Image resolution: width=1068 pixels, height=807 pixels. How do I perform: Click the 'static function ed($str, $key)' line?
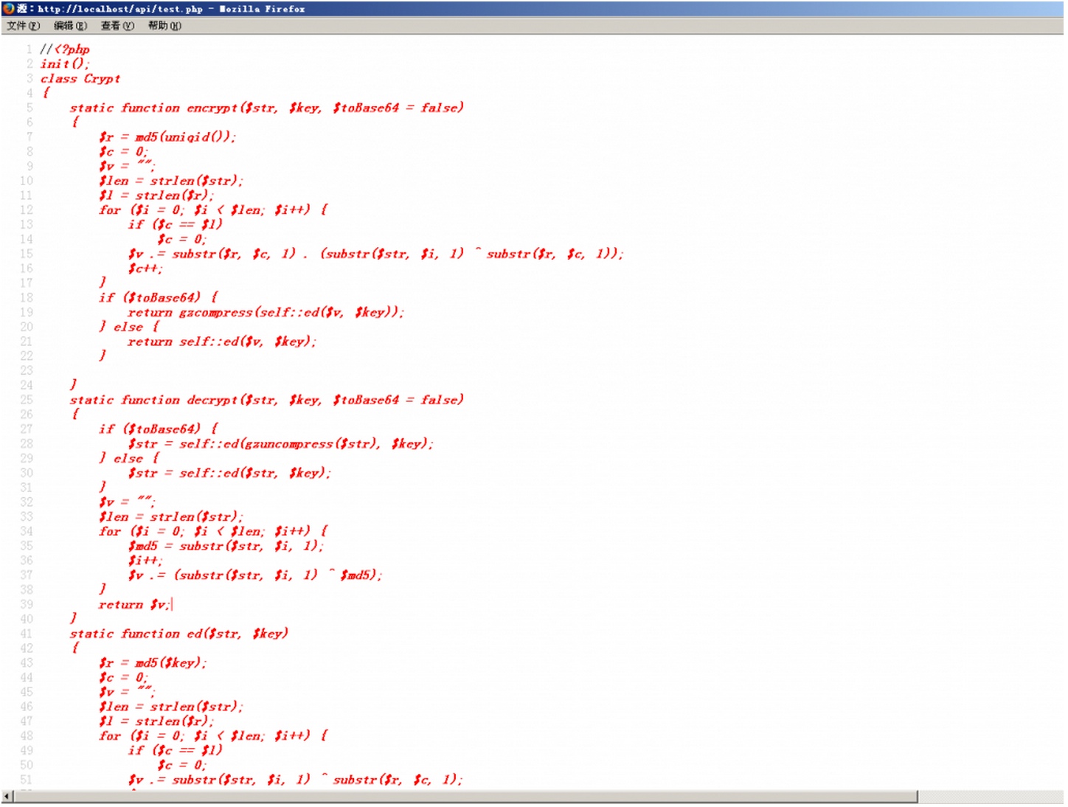(179, 634)
